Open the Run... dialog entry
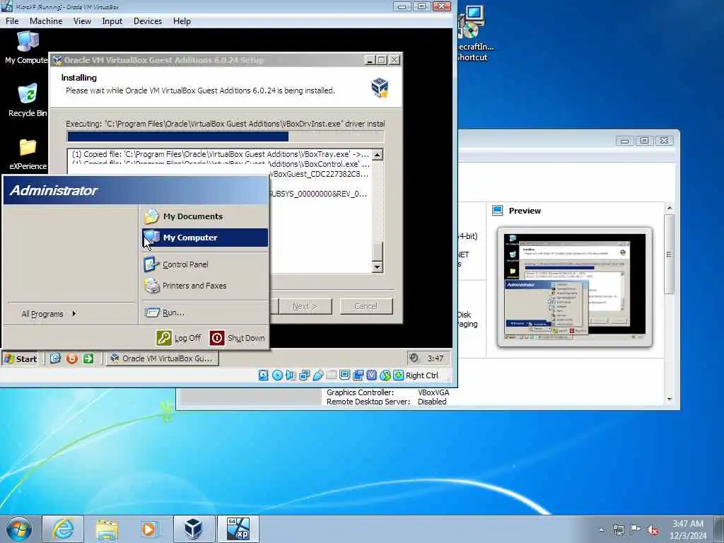 pos(204,313)
